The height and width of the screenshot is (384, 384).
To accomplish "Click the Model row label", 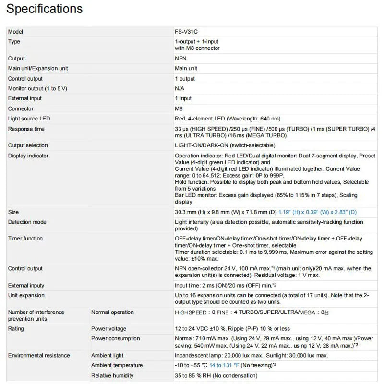I will pyautogui.click(x=15, y=32).
